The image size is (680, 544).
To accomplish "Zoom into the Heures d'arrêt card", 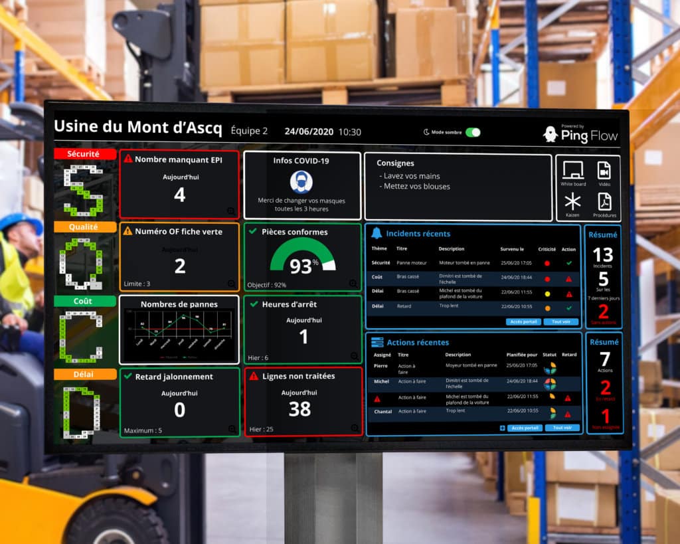I will (x=355, y=356).
